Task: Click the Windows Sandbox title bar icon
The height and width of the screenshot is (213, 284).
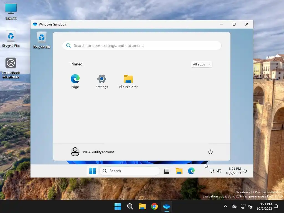Action: 35,24
